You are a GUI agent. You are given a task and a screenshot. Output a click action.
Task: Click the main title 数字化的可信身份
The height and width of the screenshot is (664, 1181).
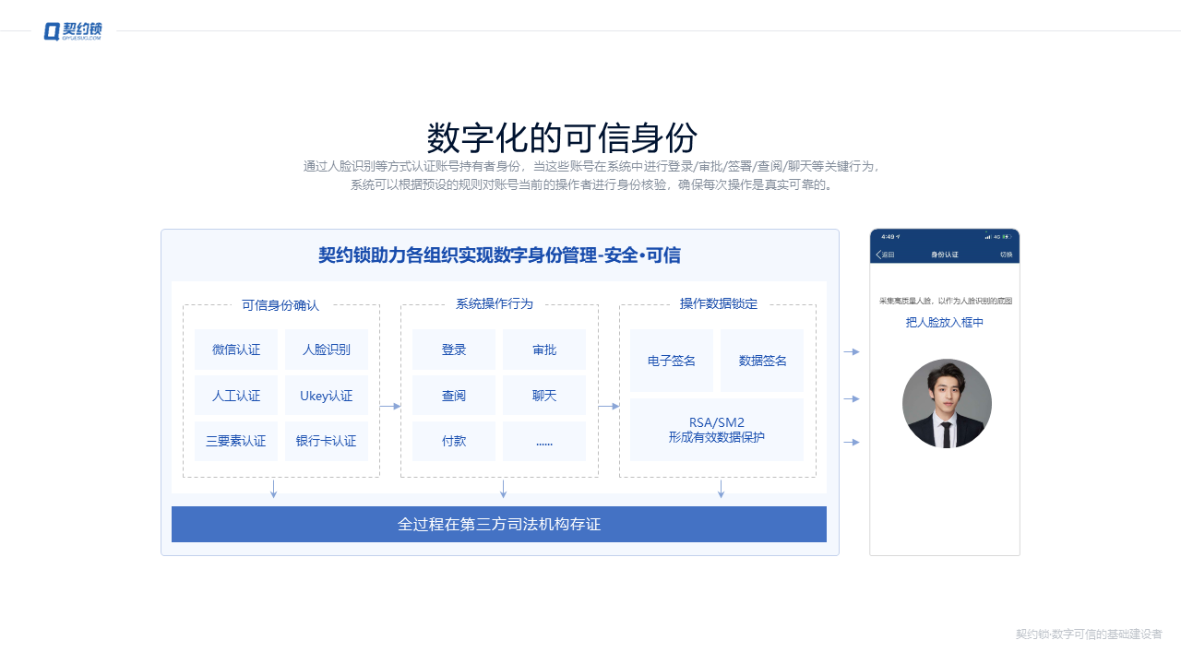[562, 138]
